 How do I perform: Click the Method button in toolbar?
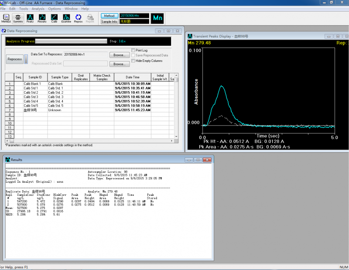click(109, 15)
